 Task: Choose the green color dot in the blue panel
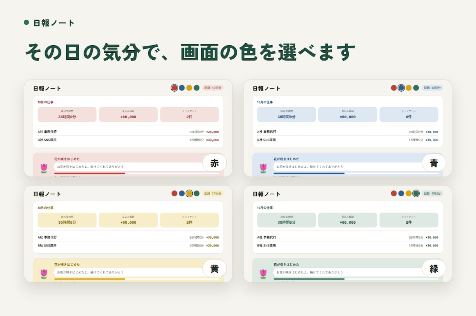click(416, 88)
